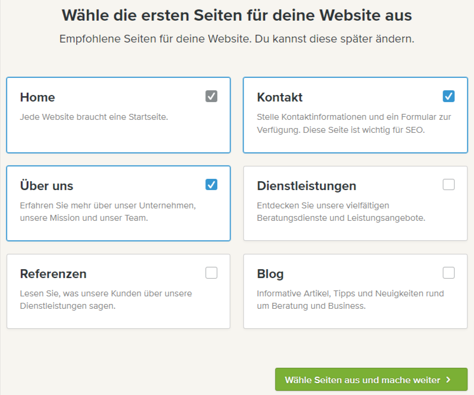Click the page heading 'Wähle die ersten Seiten'
Screen dimensions: 474x395
(x=237, y=15)
